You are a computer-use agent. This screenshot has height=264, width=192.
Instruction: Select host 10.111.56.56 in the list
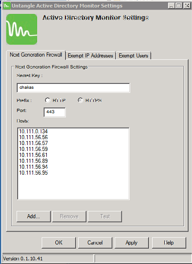click(x=34, y=137)
